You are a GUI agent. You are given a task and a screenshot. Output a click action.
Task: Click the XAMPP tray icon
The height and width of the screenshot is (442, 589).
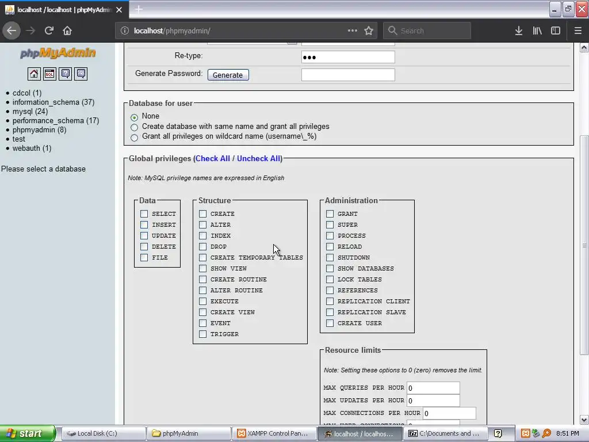click(526, 433)
